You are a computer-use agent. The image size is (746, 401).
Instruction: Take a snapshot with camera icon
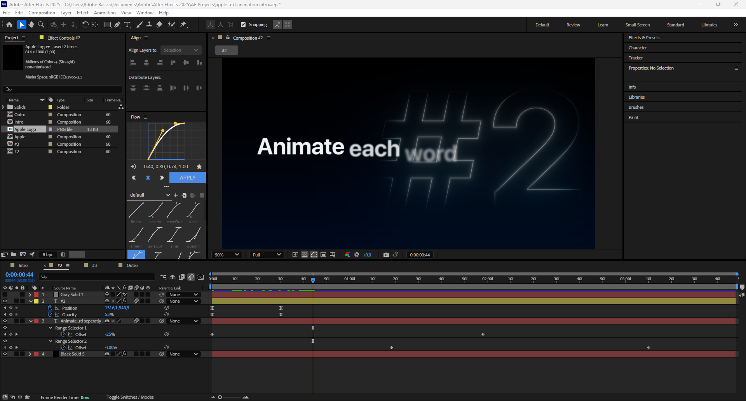[386, 255]
